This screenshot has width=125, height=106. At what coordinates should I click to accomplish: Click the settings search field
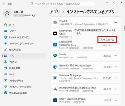(x=62, y=4)
